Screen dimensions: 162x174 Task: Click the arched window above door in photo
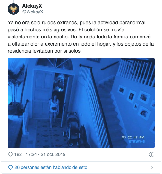55,64
